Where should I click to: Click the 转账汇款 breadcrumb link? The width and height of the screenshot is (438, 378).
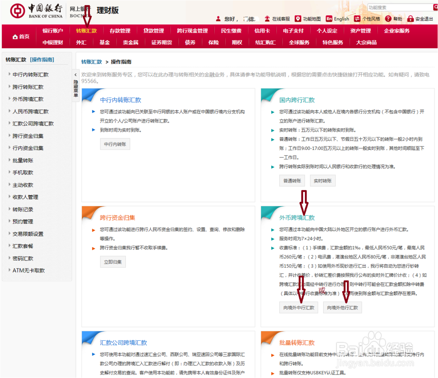[92, 62]
